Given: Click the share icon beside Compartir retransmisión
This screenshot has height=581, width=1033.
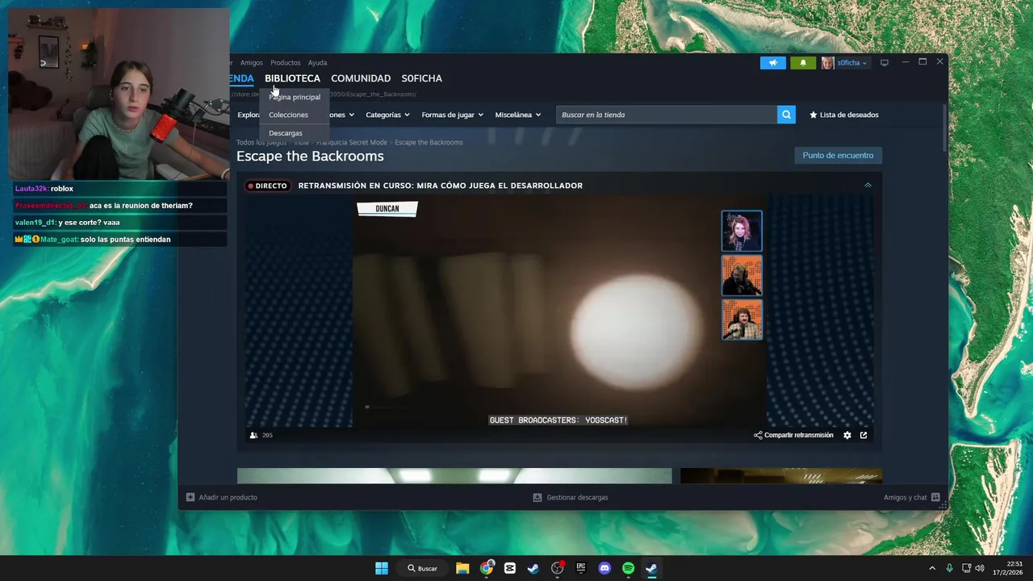Looking at the screenshot, I should 758,435.
